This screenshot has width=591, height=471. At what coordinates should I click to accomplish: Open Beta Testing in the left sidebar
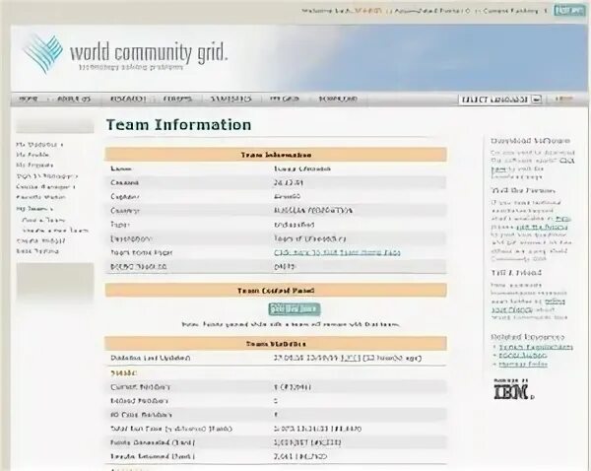[37, 251]
